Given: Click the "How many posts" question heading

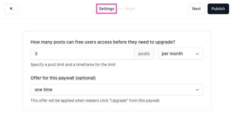Looking at the screenshot, I should pos(103,42).
